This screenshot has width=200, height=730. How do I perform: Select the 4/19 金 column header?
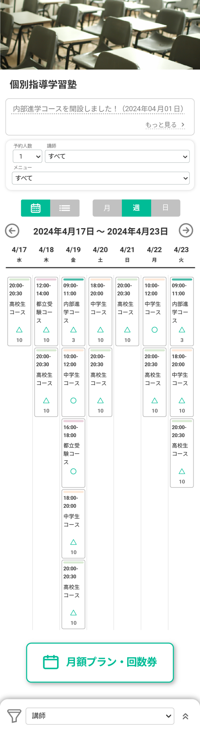(x=73, y=254)
